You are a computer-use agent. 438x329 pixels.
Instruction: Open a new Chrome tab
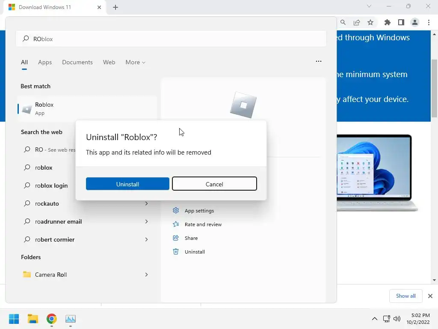(x=115, y=7)
